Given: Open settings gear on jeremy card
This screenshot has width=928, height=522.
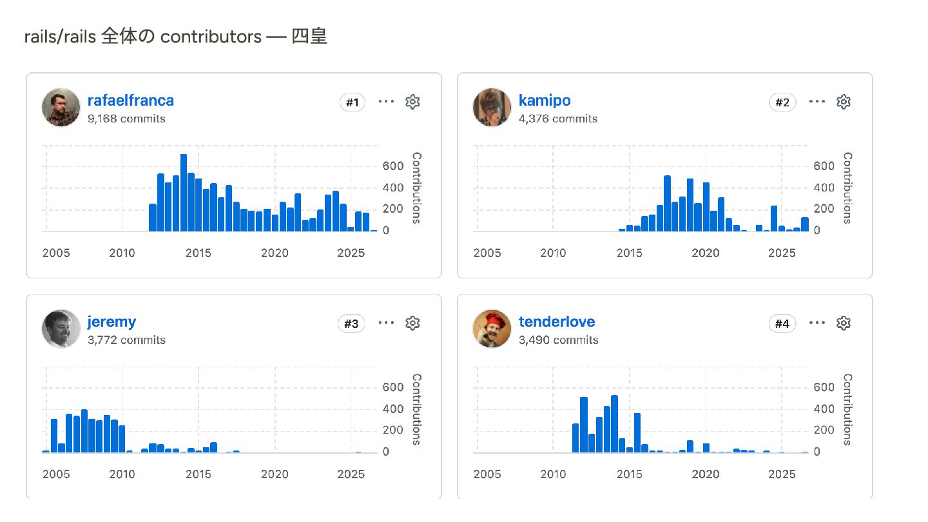Looking at the screenshot, I should coord(412,323).
